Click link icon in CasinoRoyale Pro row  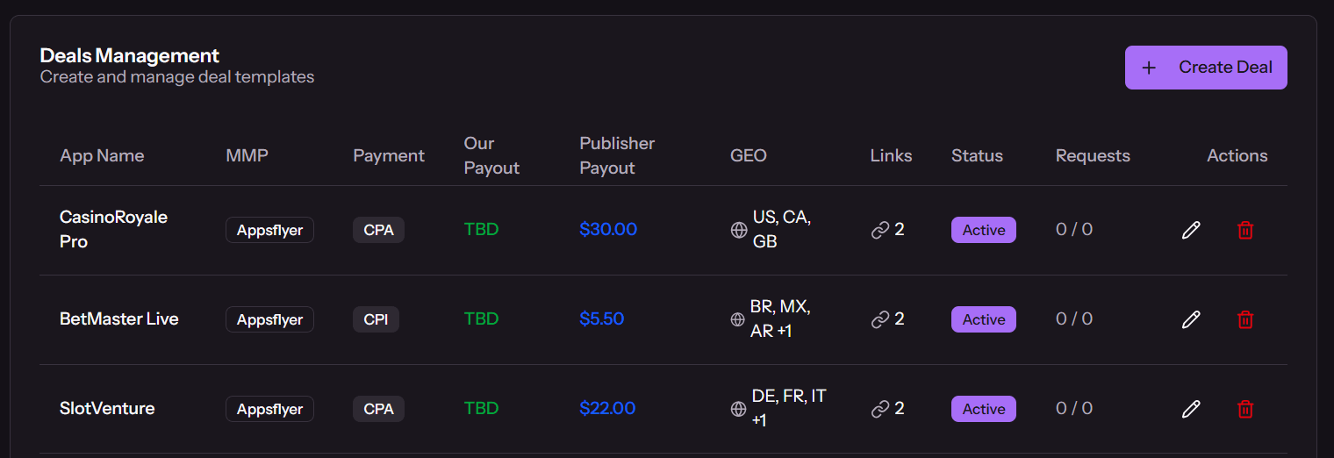click(880, 230)
